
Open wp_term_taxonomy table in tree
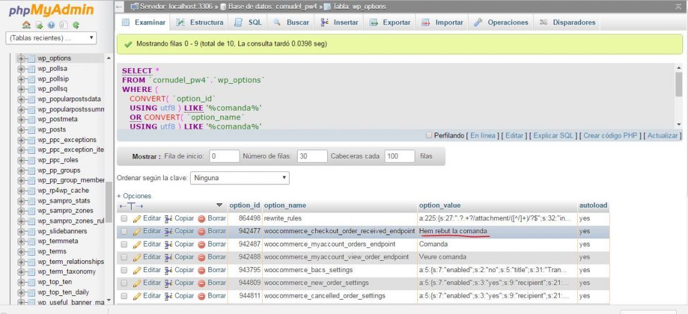tap(66, 272)
